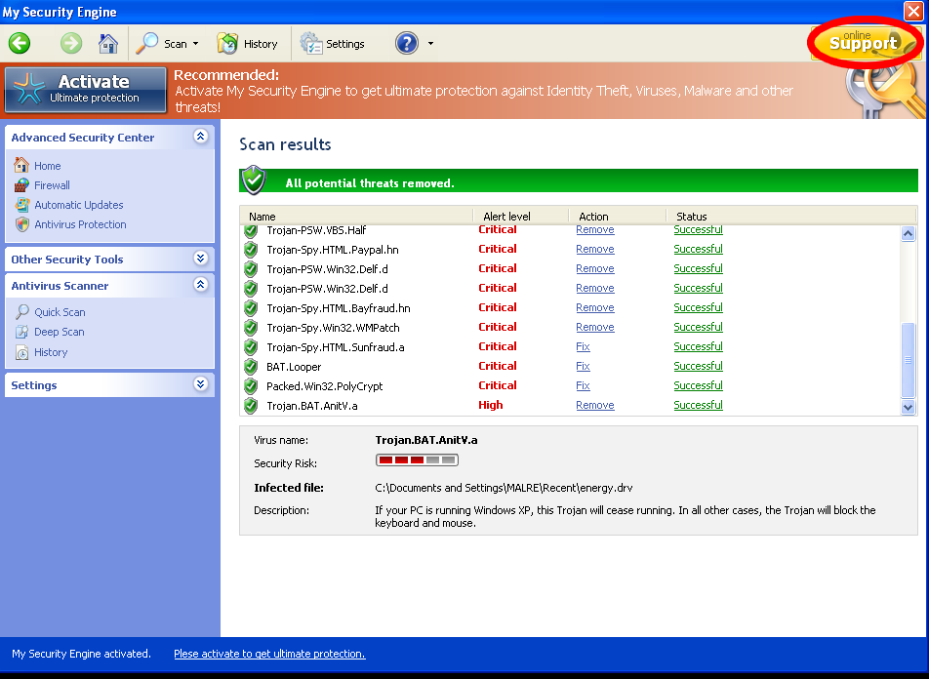The width and height of the screenshot is (929, 679).
Task: Open Automatic Updates in the sidebar
Action: click(x=79, y=205)
